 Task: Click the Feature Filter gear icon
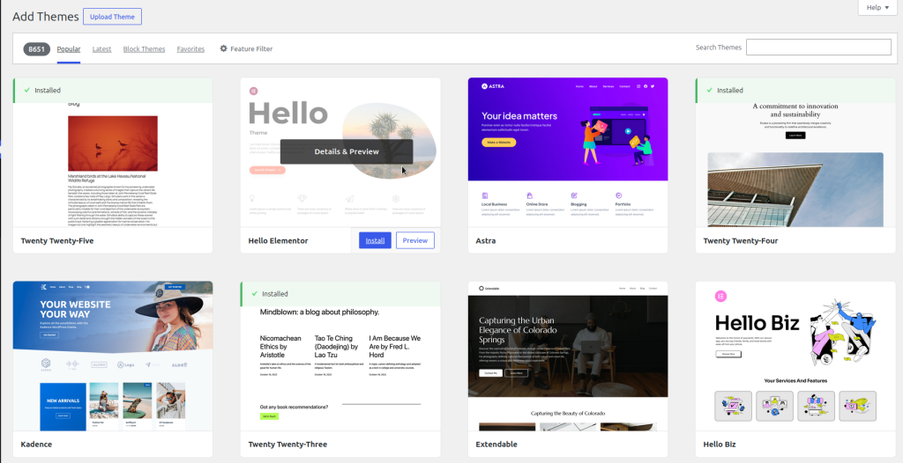tap(223, 49)
